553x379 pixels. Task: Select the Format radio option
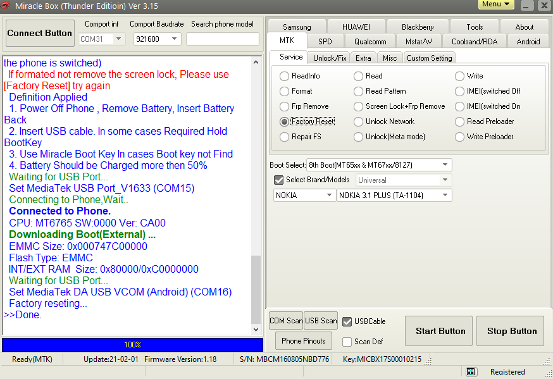(284, 91)
